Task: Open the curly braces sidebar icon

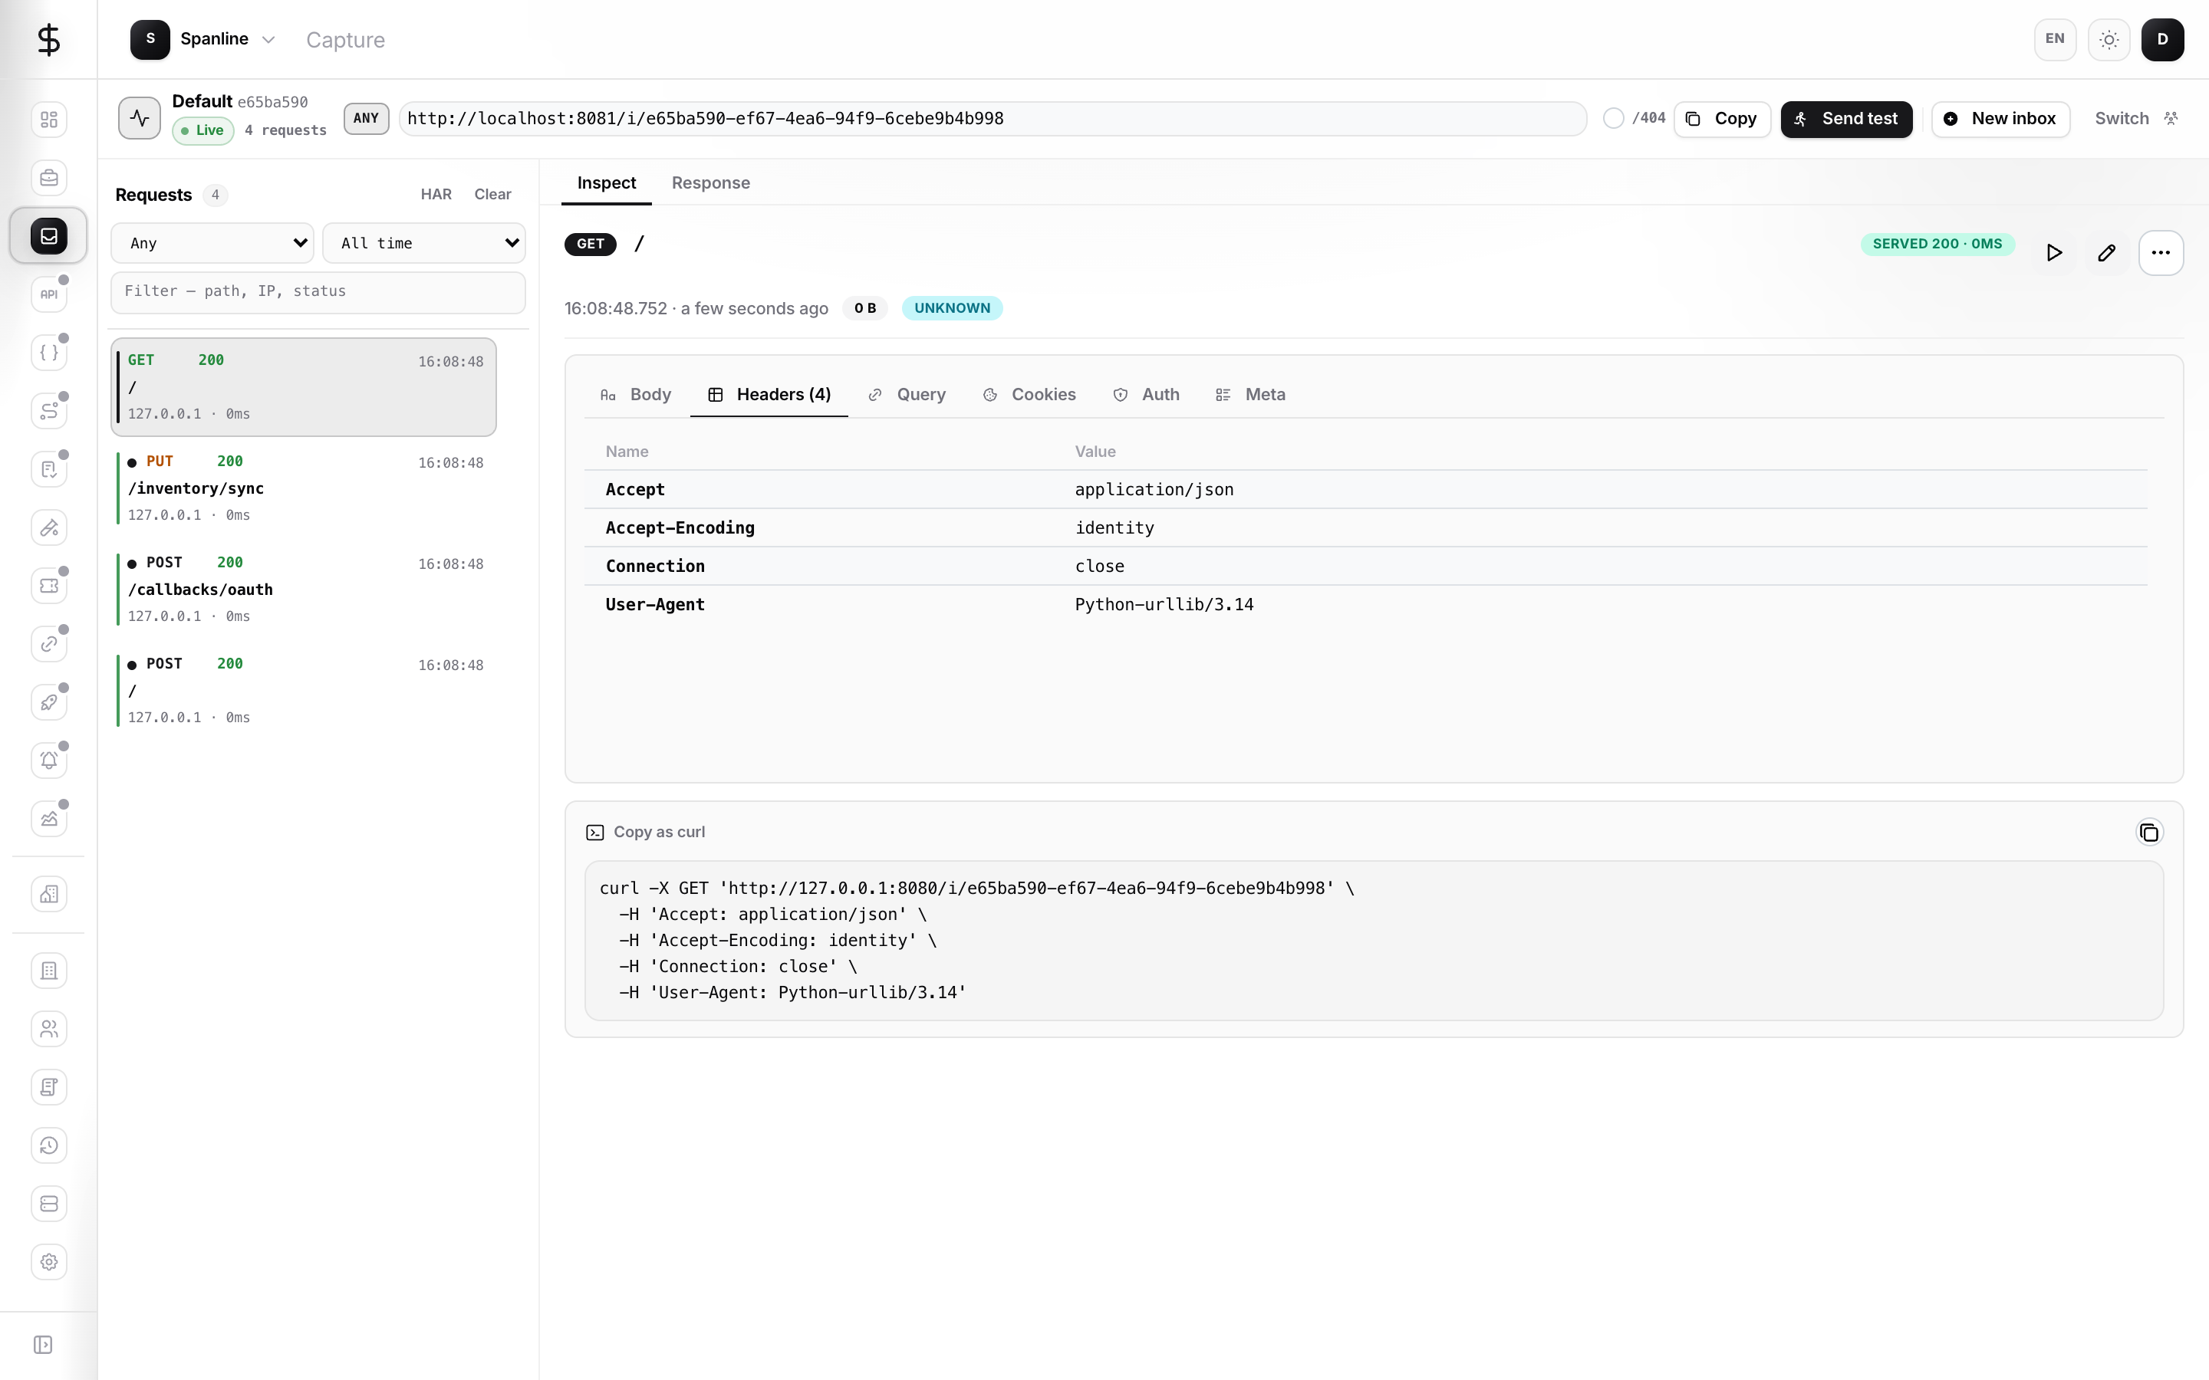Action: tap(48, 353)
